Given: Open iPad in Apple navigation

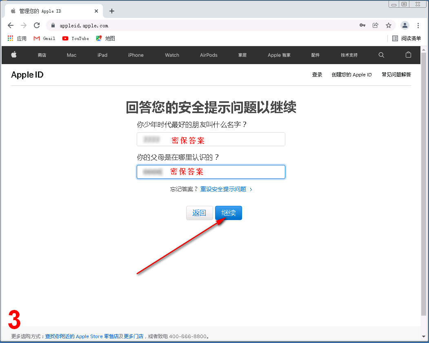Looking at the screenshot, I should pos(102,55).
